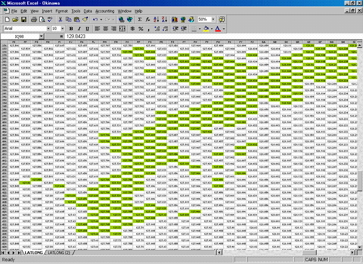
Task: Open the 50% zoom dropdown
Action: [213, 19]
